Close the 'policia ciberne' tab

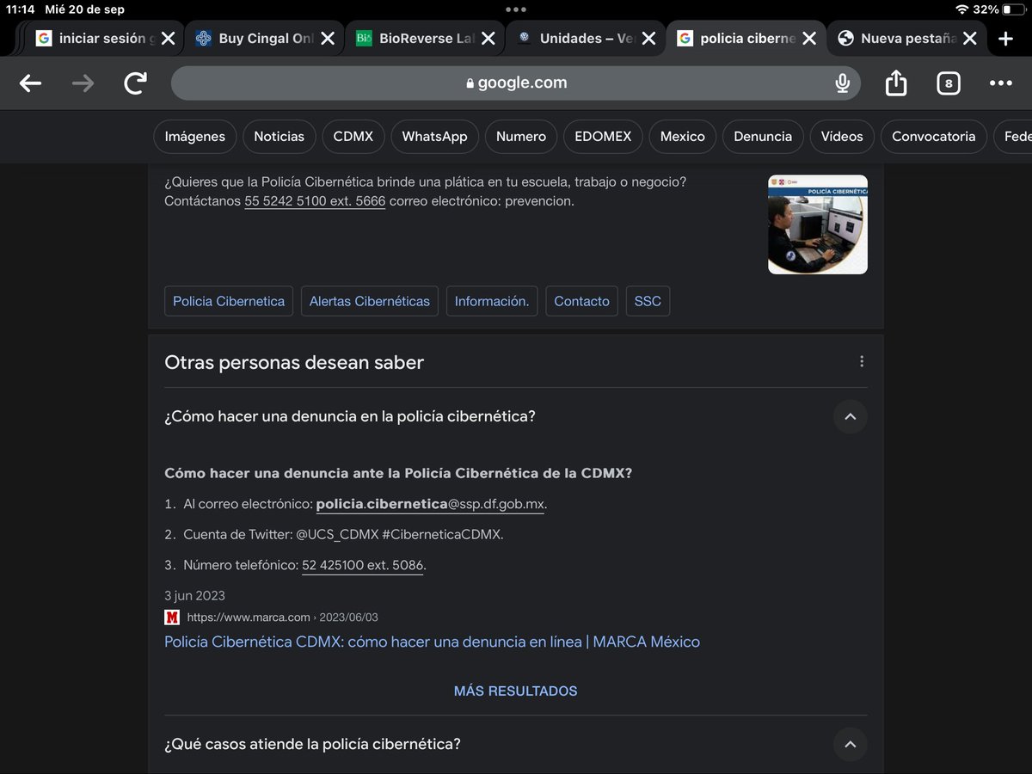pos(809,39)
